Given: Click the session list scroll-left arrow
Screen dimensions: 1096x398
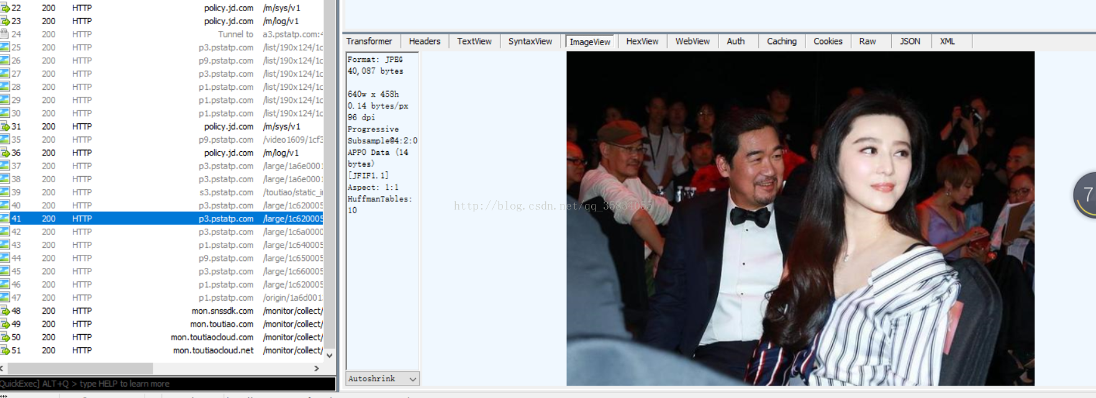Looking at the screenshot, I should click(2, 368).
